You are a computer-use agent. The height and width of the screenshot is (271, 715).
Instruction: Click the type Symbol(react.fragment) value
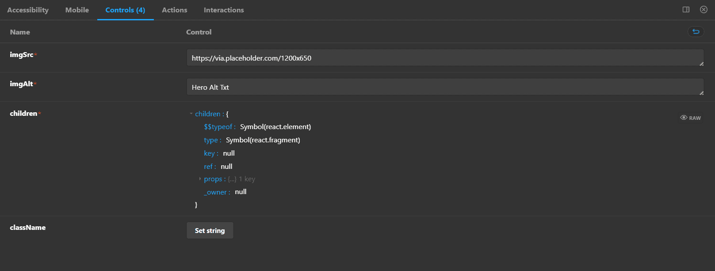click(263, 140)
